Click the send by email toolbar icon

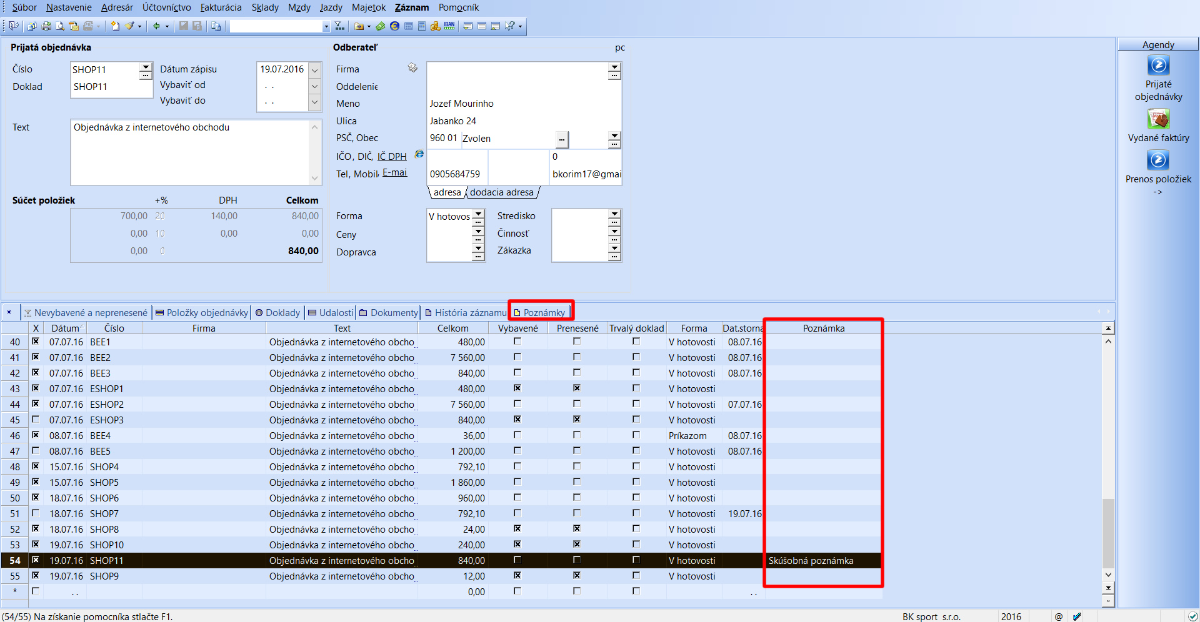(74, 26)
